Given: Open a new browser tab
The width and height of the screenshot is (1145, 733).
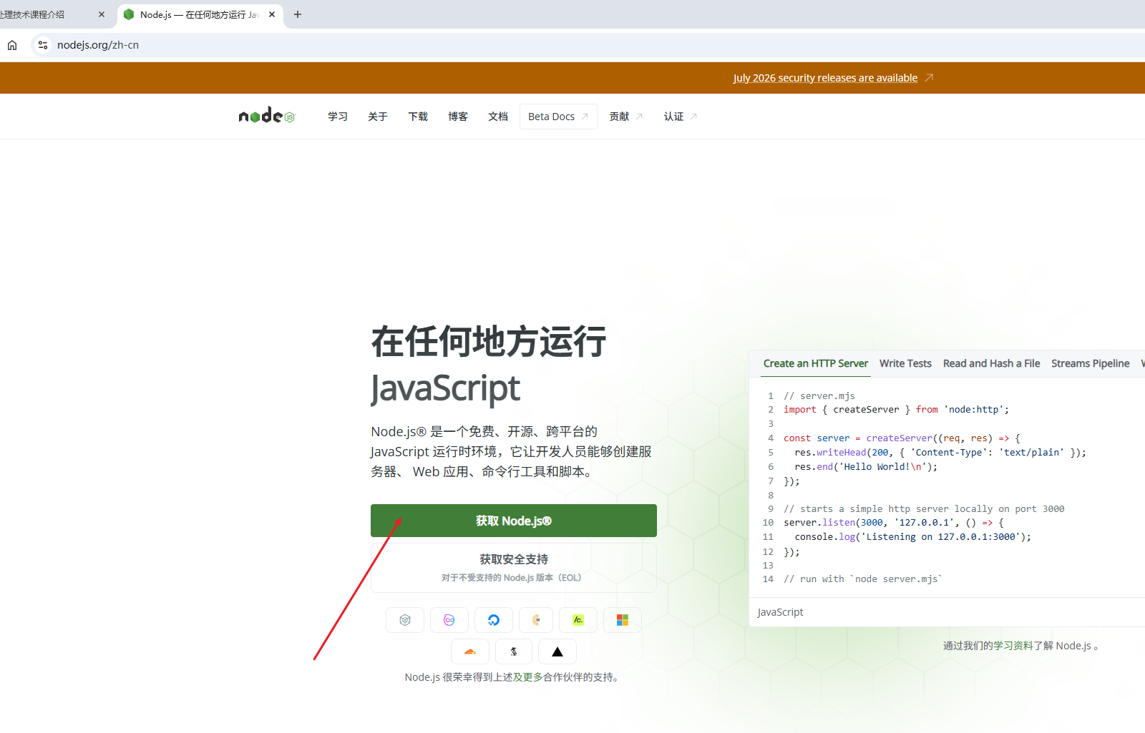Looking at the screenshot, I should [x=298, y=14].
